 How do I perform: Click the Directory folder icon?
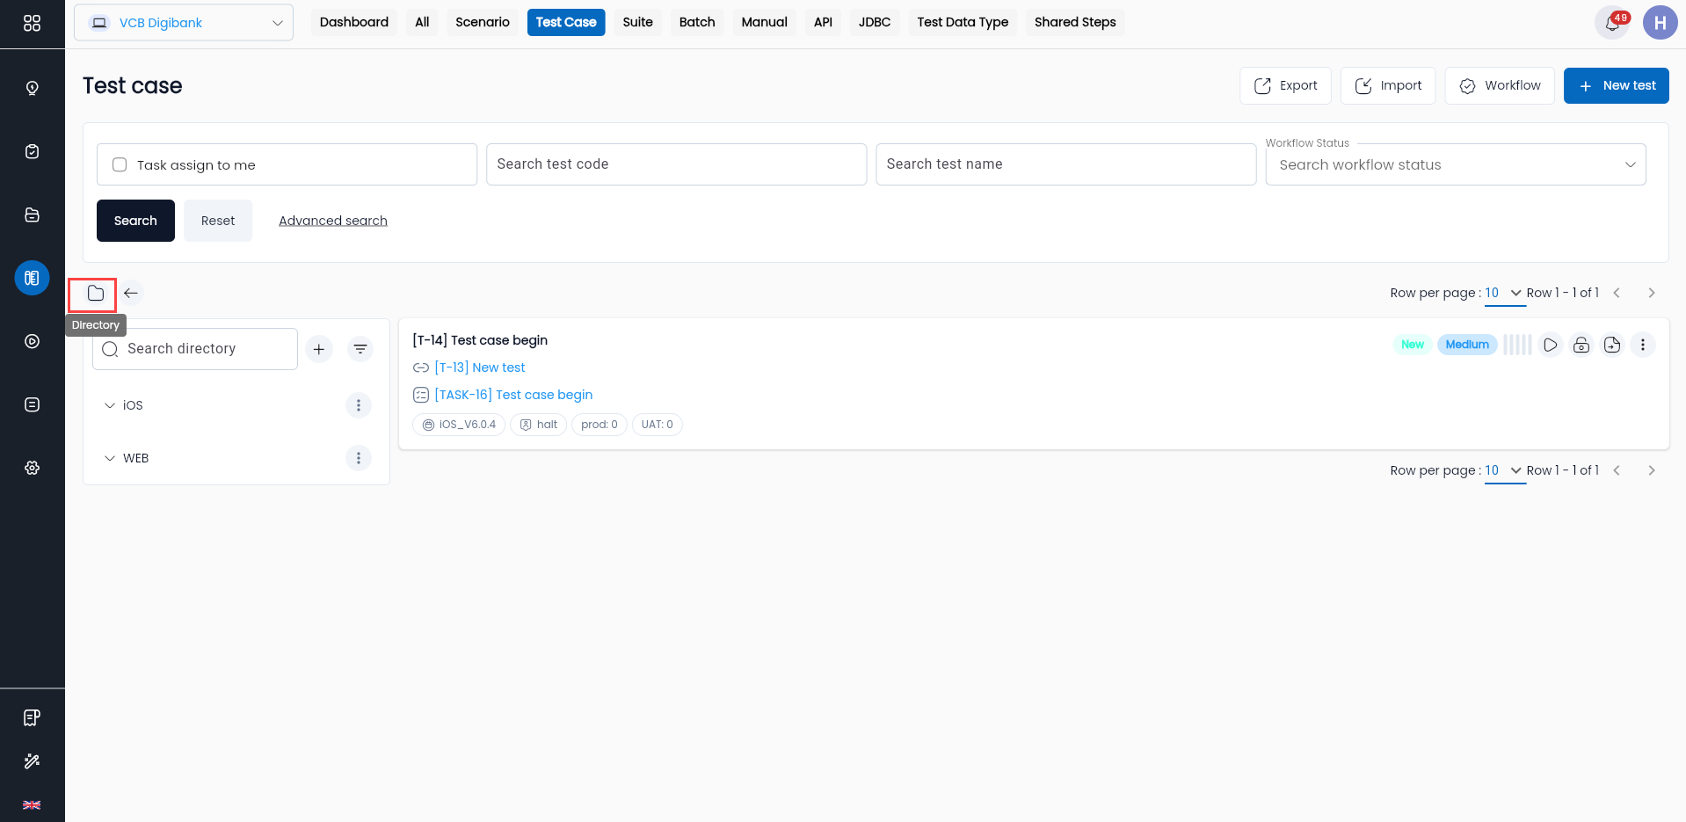95,294
